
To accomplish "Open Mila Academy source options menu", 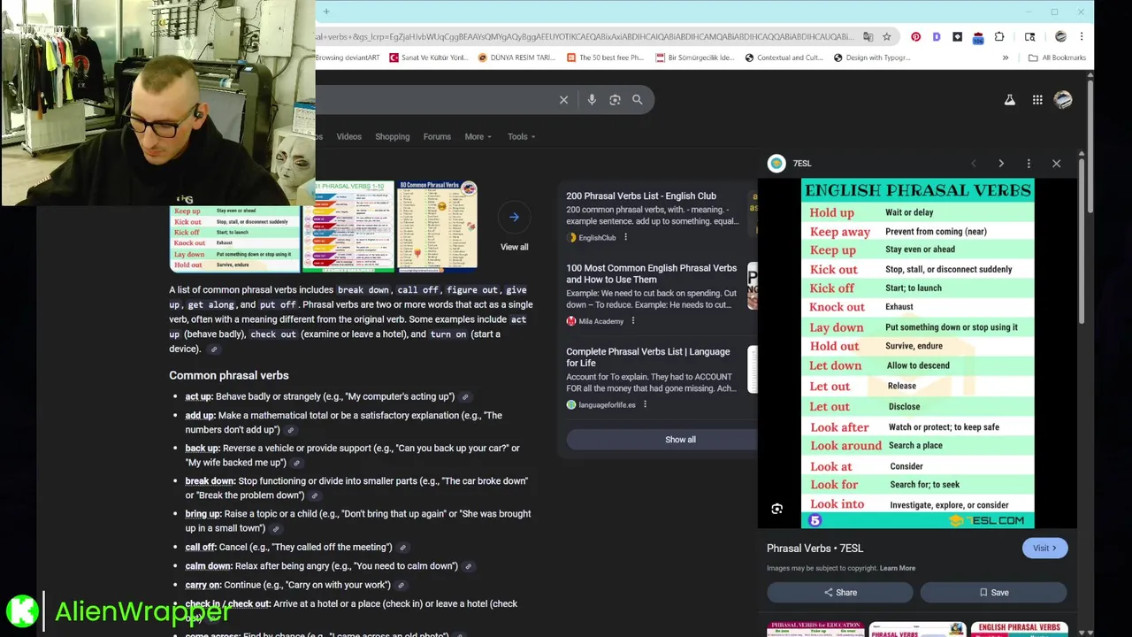I will point(632,321).
